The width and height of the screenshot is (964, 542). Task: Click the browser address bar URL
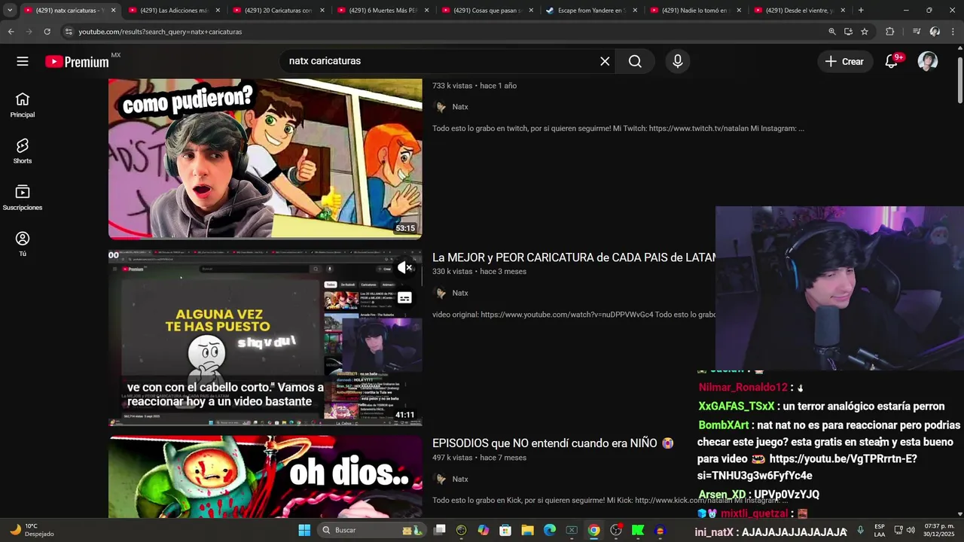coord(160,32)
